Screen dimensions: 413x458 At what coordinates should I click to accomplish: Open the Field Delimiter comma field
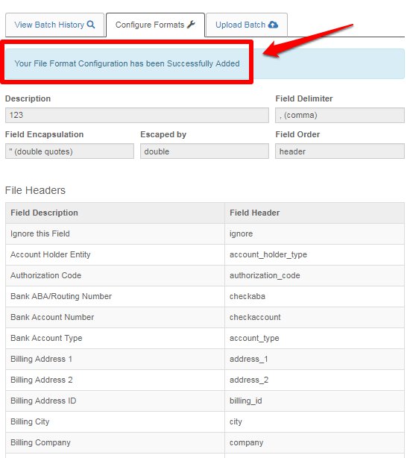tap(340, 115)
